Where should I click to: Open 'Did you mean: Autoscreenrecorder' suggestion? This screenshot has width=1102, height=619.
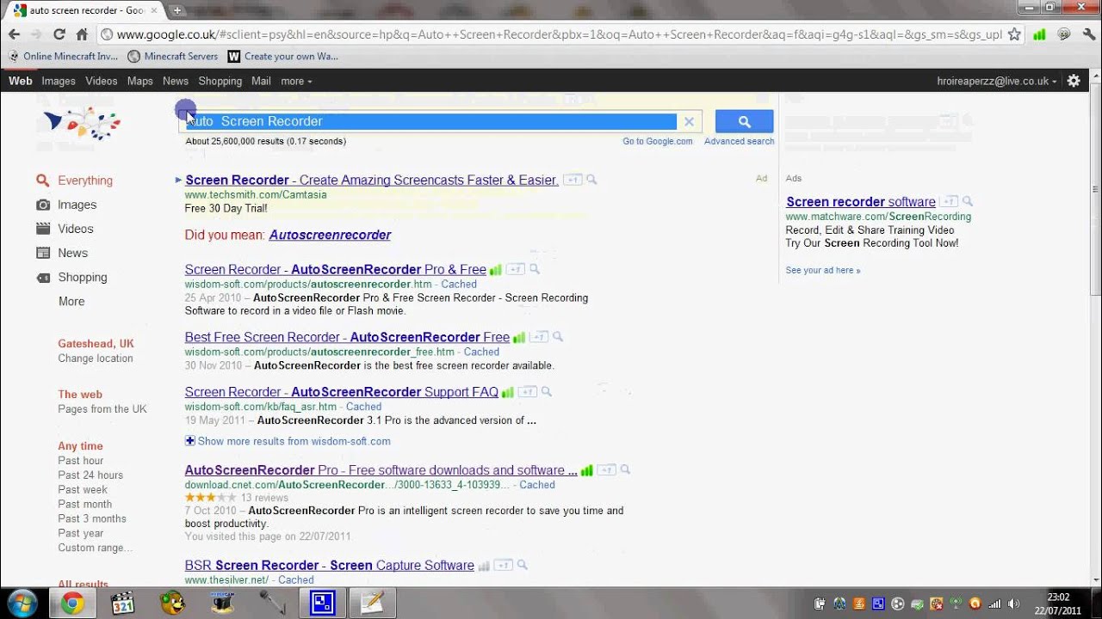(x=330, y=235)
